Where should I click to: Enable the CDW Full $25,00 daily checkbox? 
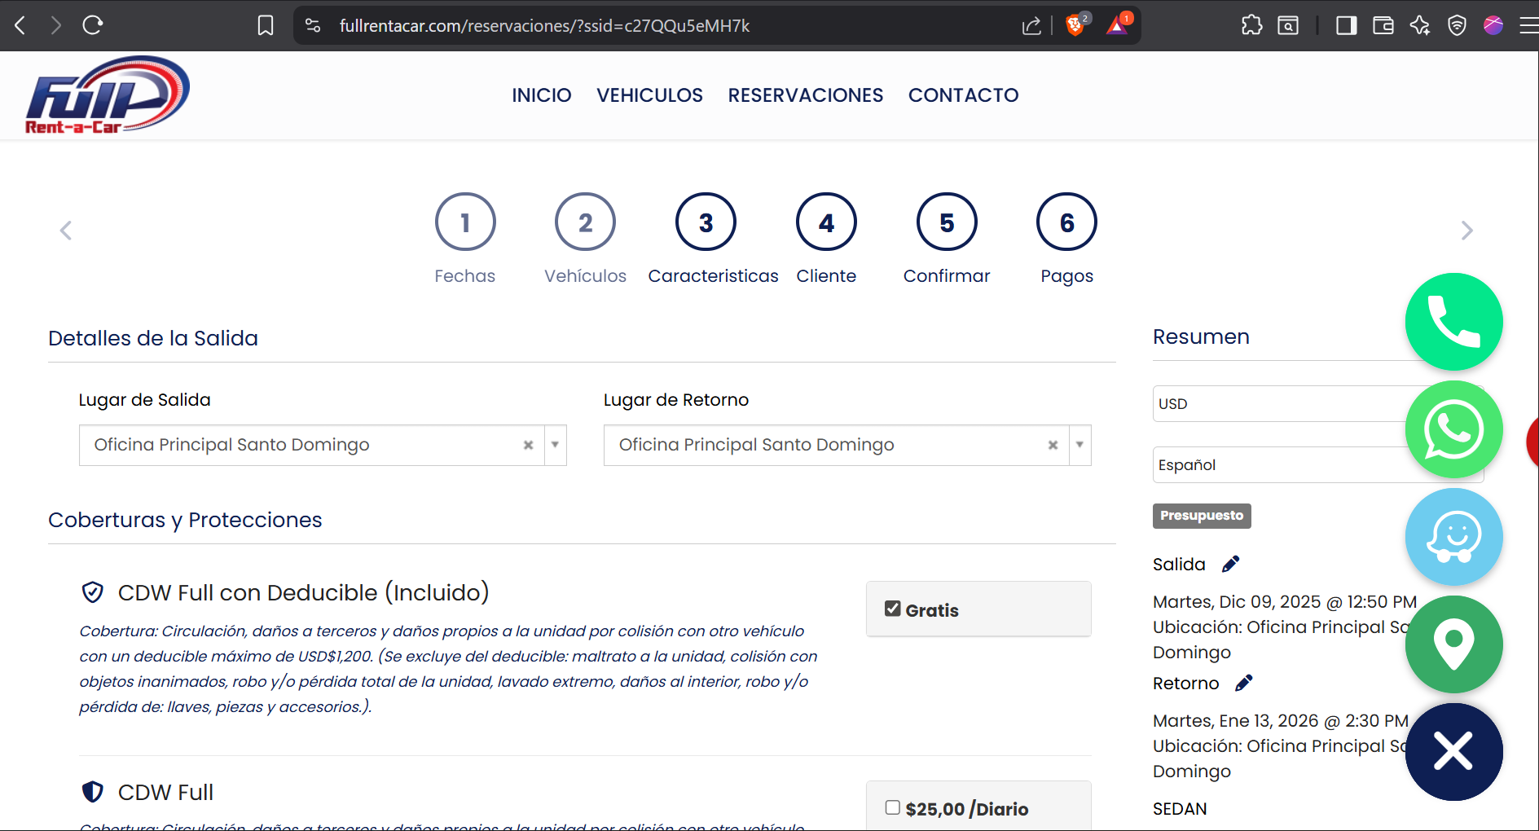click(x=893, y=807)
